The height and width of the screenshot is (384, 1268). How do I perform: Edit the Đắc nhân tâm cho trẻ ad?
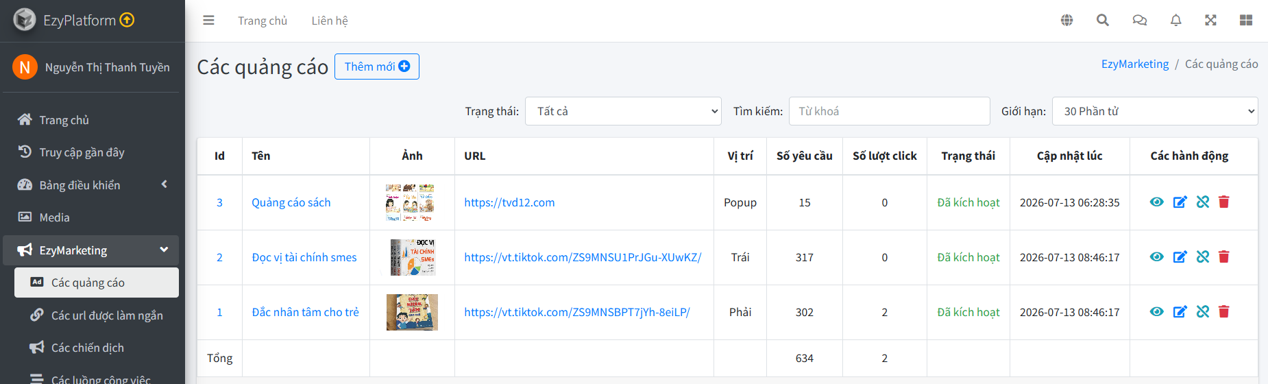[x=1180, y=312]
